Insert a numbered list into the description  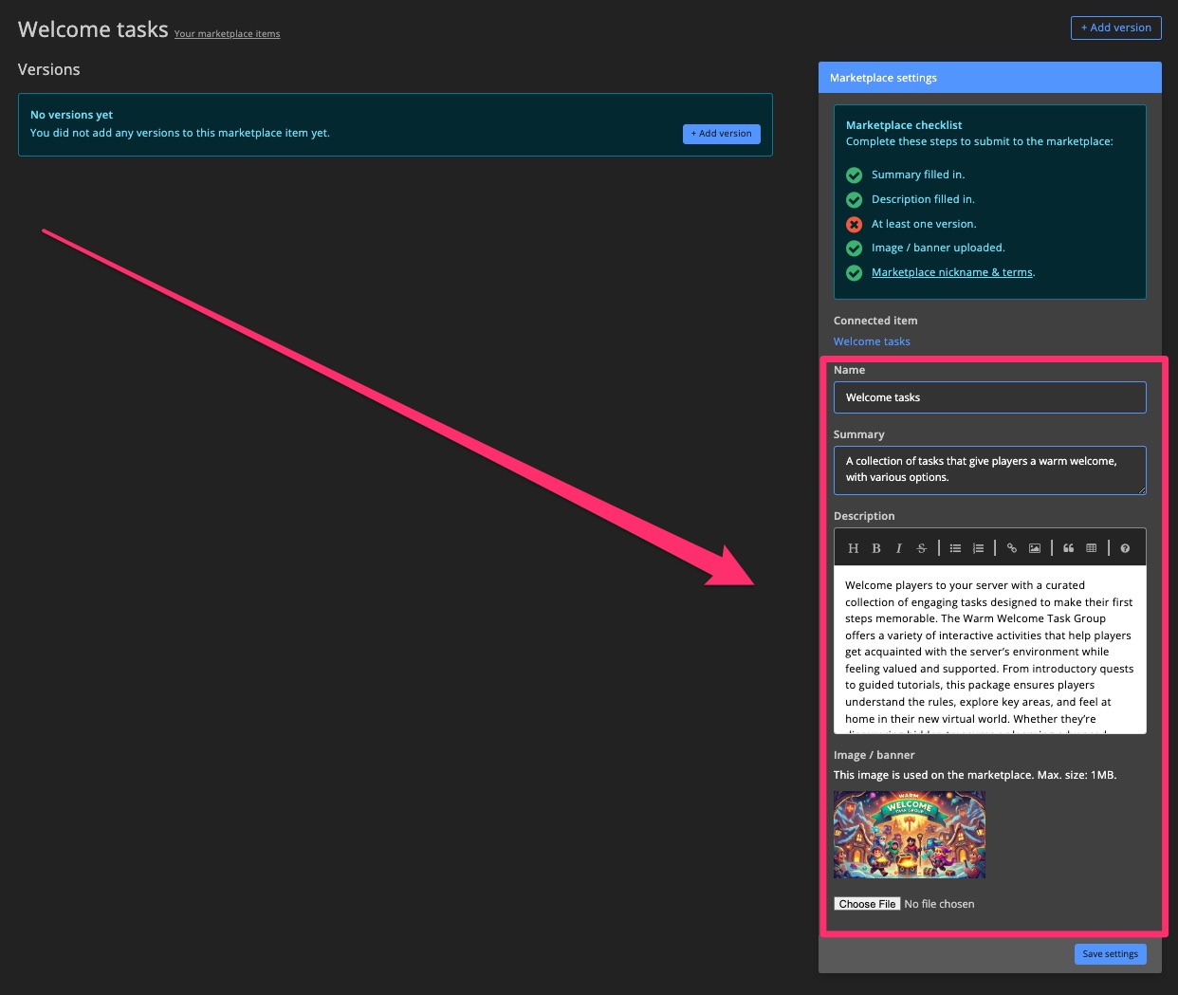978,547
